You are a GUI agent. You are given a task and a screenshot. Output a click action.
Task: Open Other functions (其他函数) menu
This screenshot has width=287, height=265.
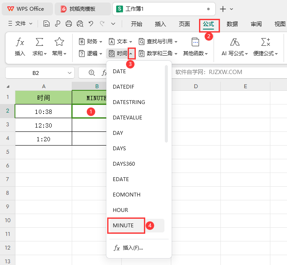coord(195,47)
